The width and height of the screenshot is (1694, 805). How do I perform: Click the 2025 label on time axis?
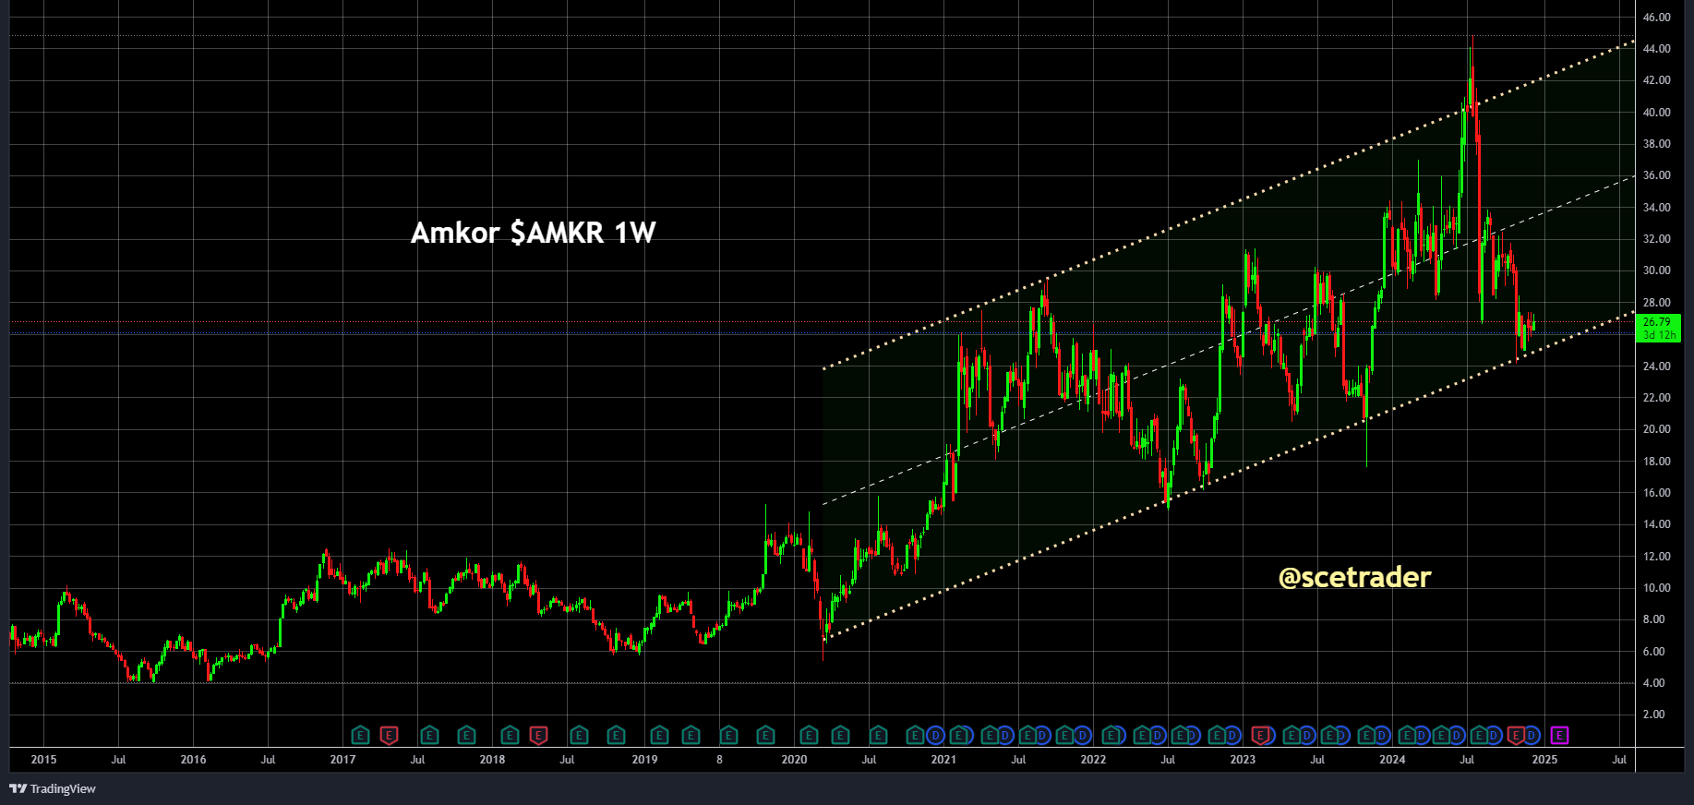(1544, 760)
